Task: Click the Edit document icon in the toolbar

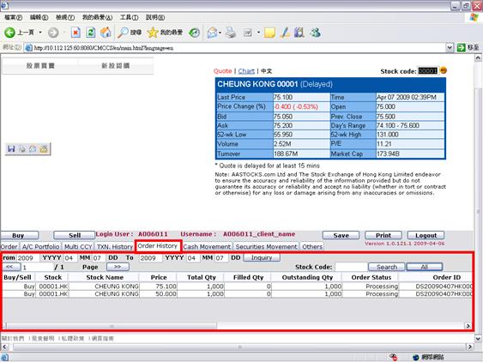Action: (x=248, y=33)
